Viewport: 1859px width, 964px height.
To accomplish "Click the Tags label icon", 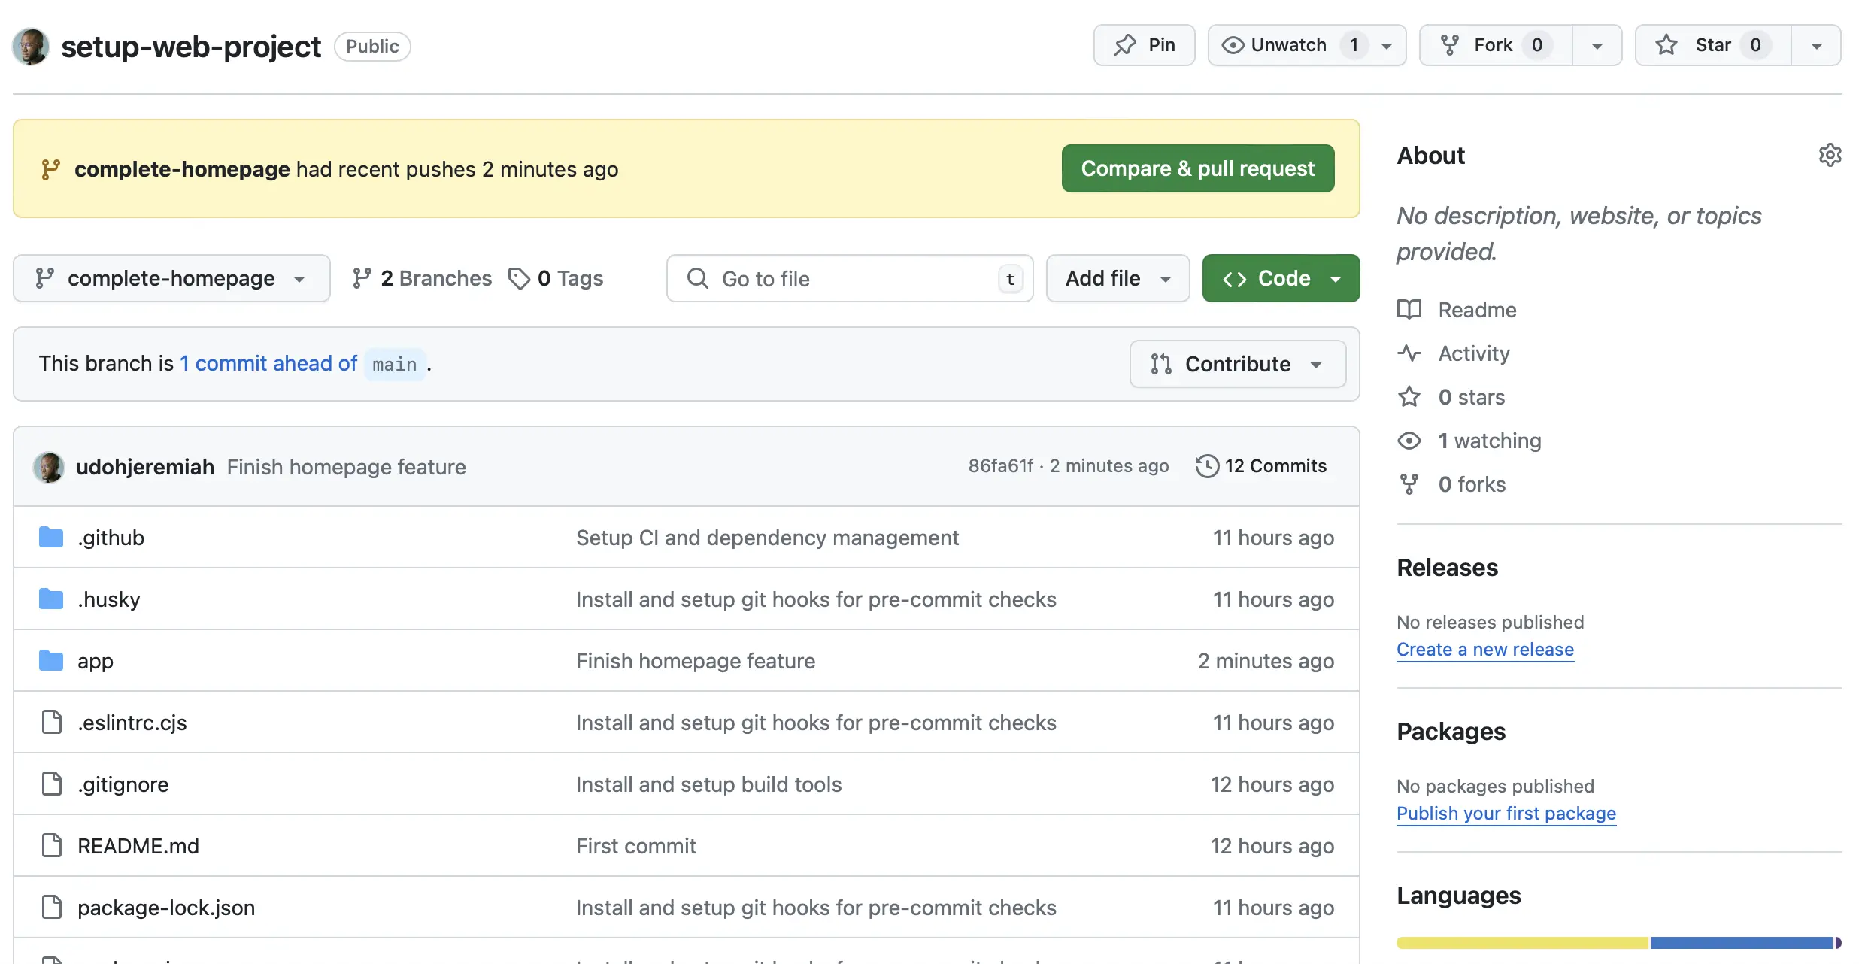I will 519,278.
